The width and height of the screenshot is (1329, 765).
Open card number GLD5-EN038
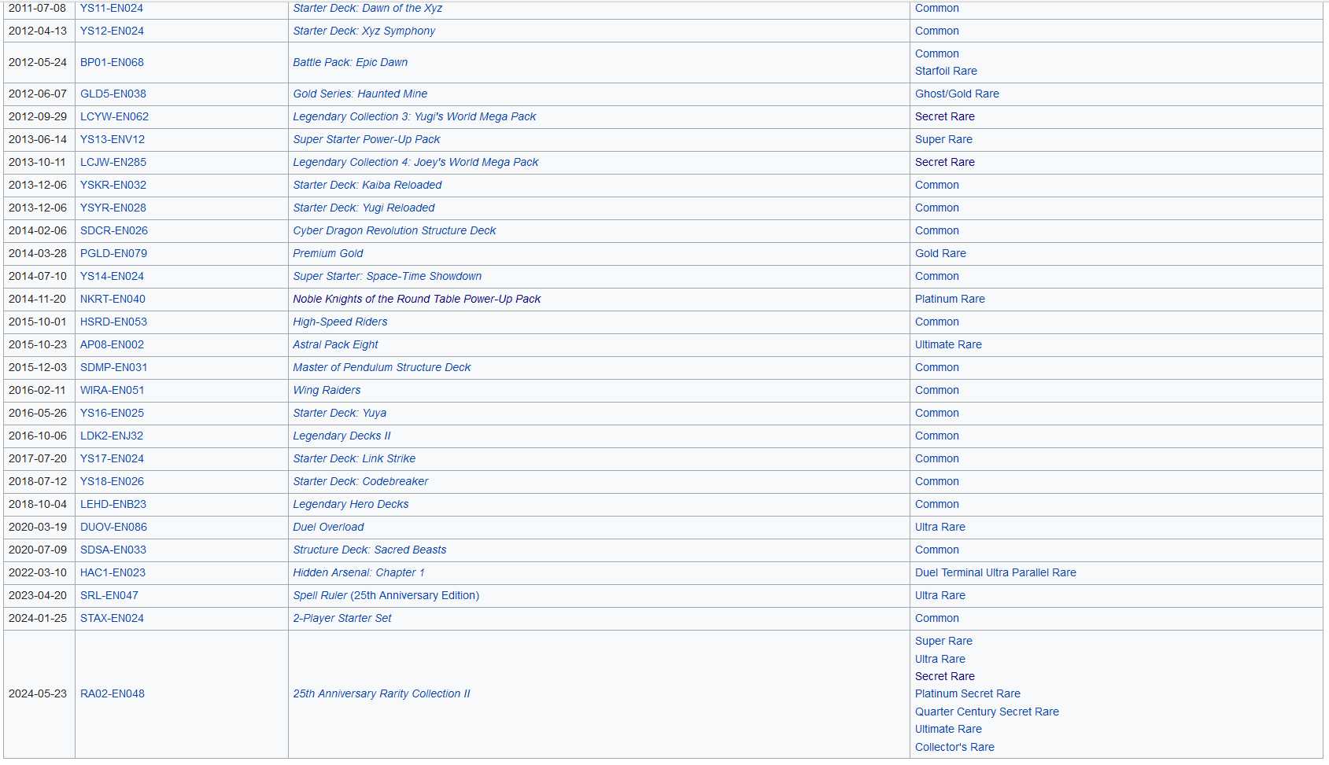113,94
